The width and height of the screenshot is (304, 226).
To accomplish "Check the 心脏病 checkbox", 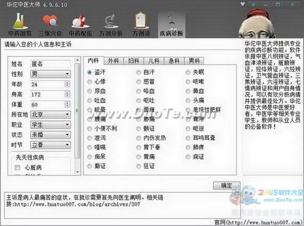I will [18, 167].
